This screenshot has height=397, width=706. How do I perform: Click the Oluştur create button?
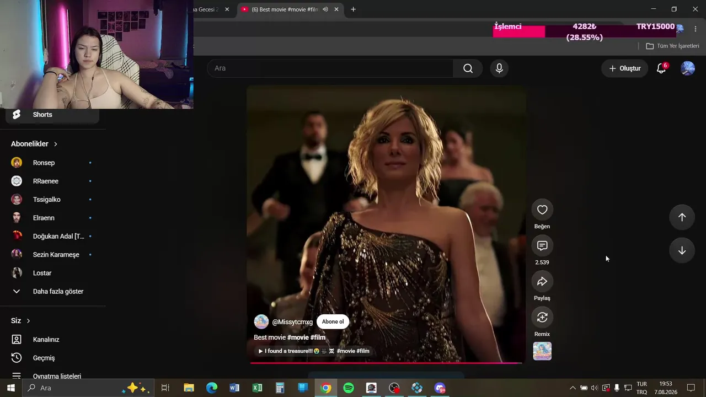pos(624,68)
